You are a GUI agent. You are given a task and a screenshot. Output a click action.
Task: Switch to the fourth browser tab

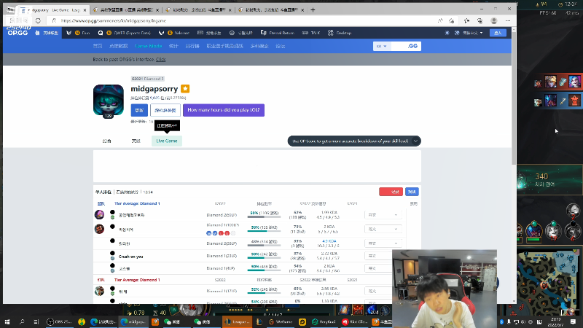(x=270, y=10)
